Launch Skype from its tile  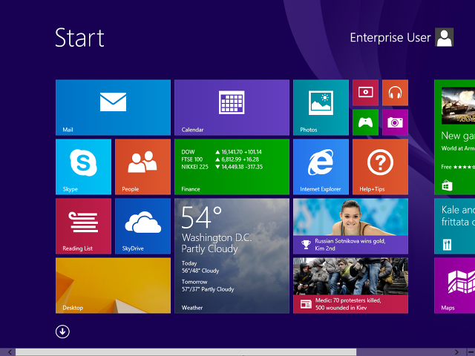click(x=83, y=167)
